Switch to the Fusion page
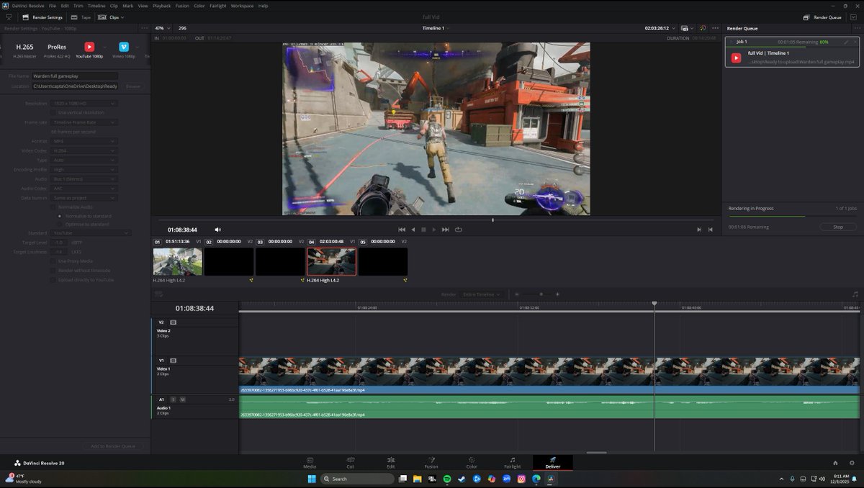The height and width of the screenshot is (488, 864). 431,462
